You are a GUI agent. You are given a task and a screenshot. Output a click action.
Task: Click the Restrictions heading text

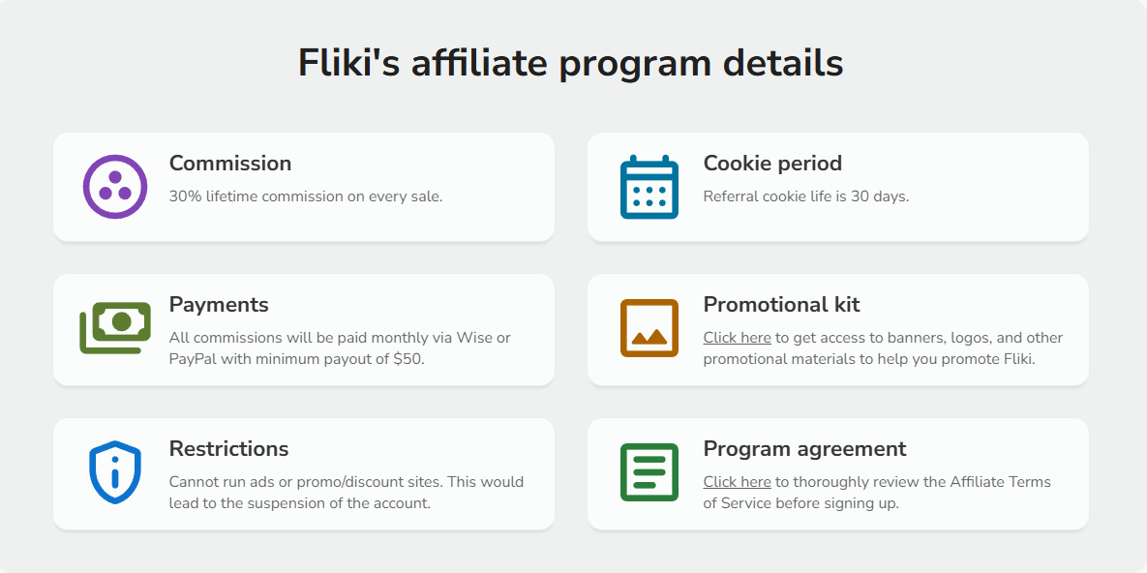click(228, 449)
